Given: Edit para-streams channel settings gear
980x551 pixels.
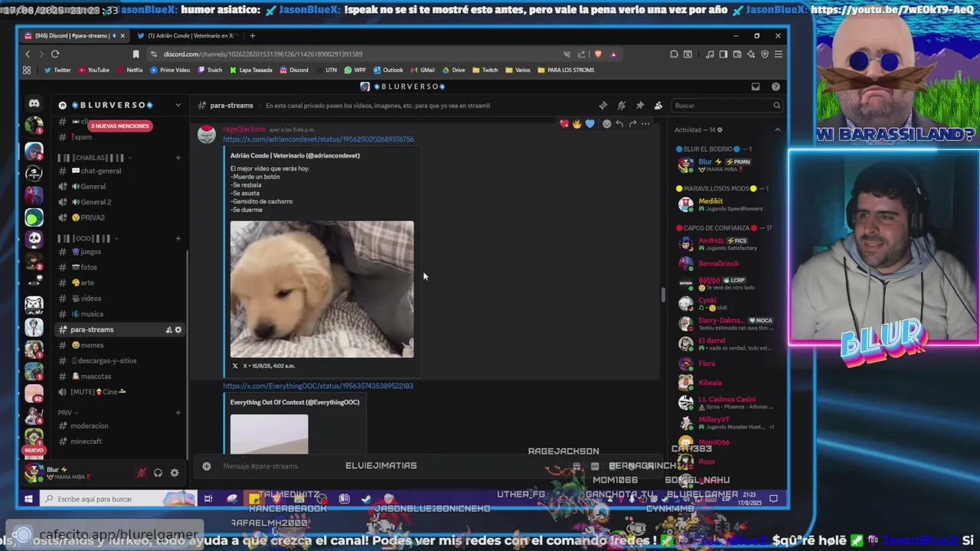Looking at the screenshot, I should click(x=178, y=330).
